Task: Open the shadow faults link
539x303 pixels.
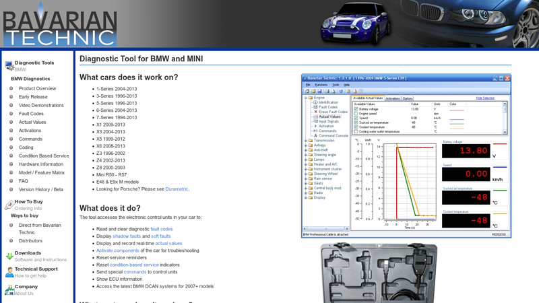Action: coord(127,236)
